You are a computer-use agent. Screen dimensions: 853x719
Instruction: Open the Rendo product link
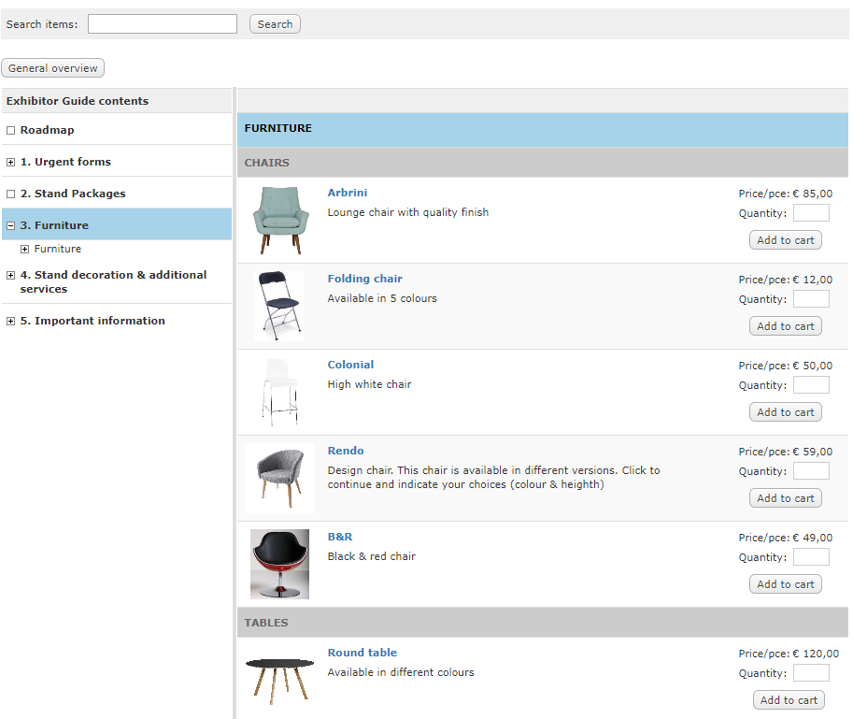tap(346, 451)
